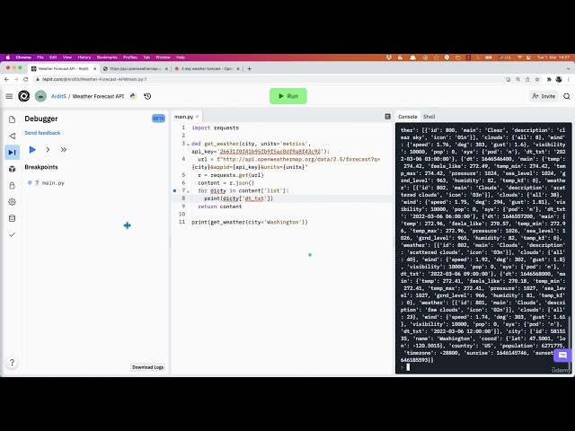Click the Python language icon beside repl name

click(x=133, y=96)
